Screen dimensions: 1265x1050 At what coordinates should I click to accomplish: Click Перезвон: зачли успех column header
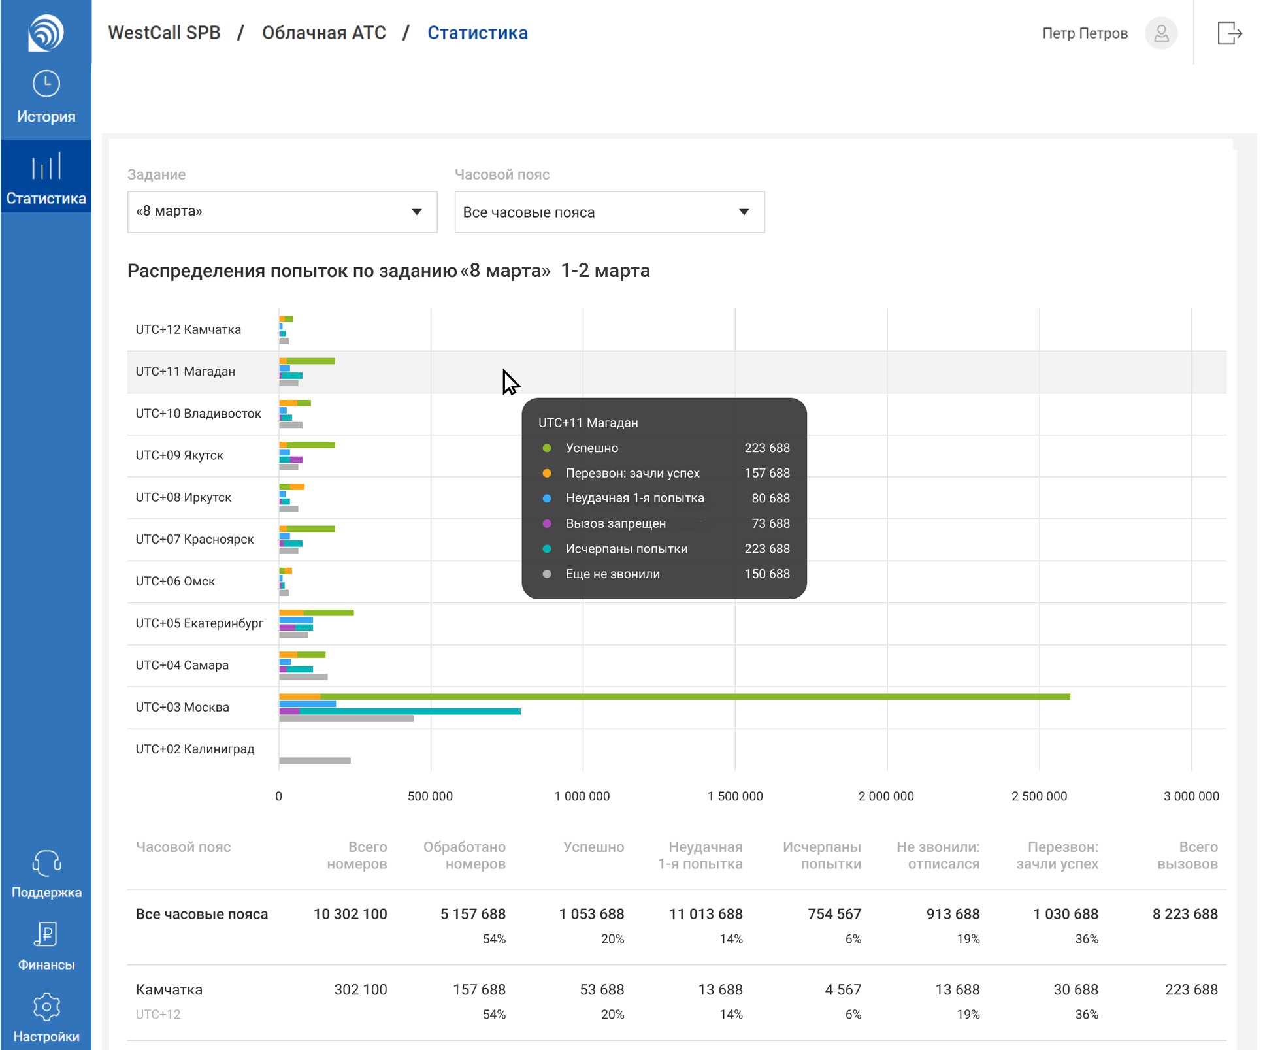[1057, 855]
